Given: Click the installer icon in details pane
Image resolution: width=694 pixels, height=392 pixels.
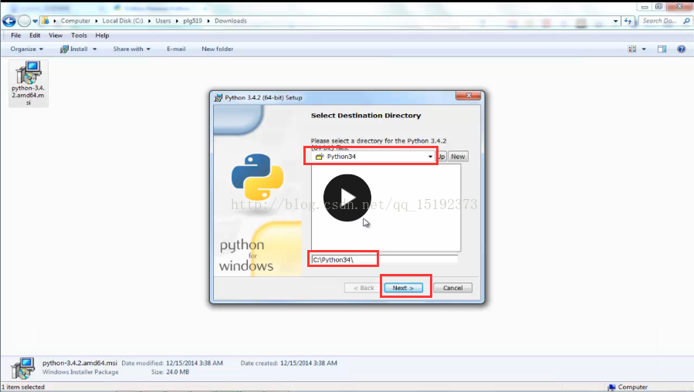Looking at the screenshot, I should (22, 368).
